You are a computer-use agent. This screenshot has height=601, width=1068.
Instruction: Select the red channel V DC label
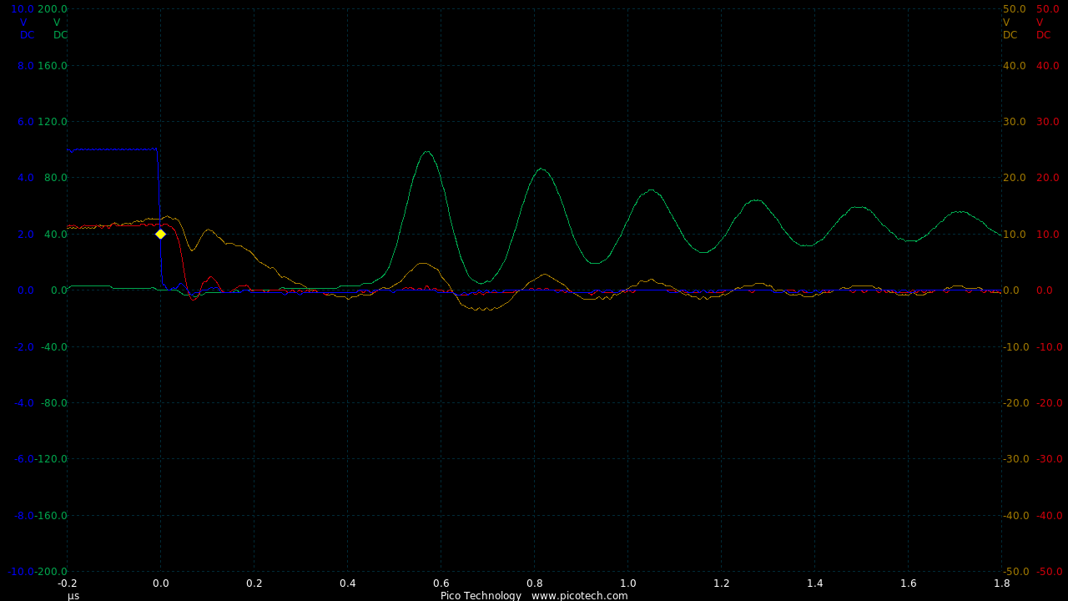coord(1044,28)
